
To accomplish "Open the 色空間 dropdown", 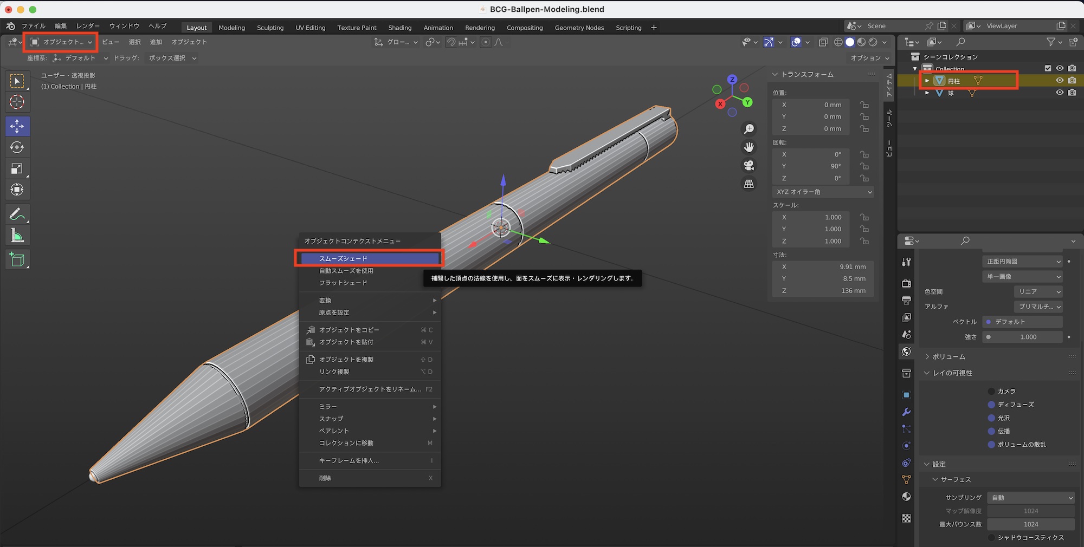I will 1037,291.
